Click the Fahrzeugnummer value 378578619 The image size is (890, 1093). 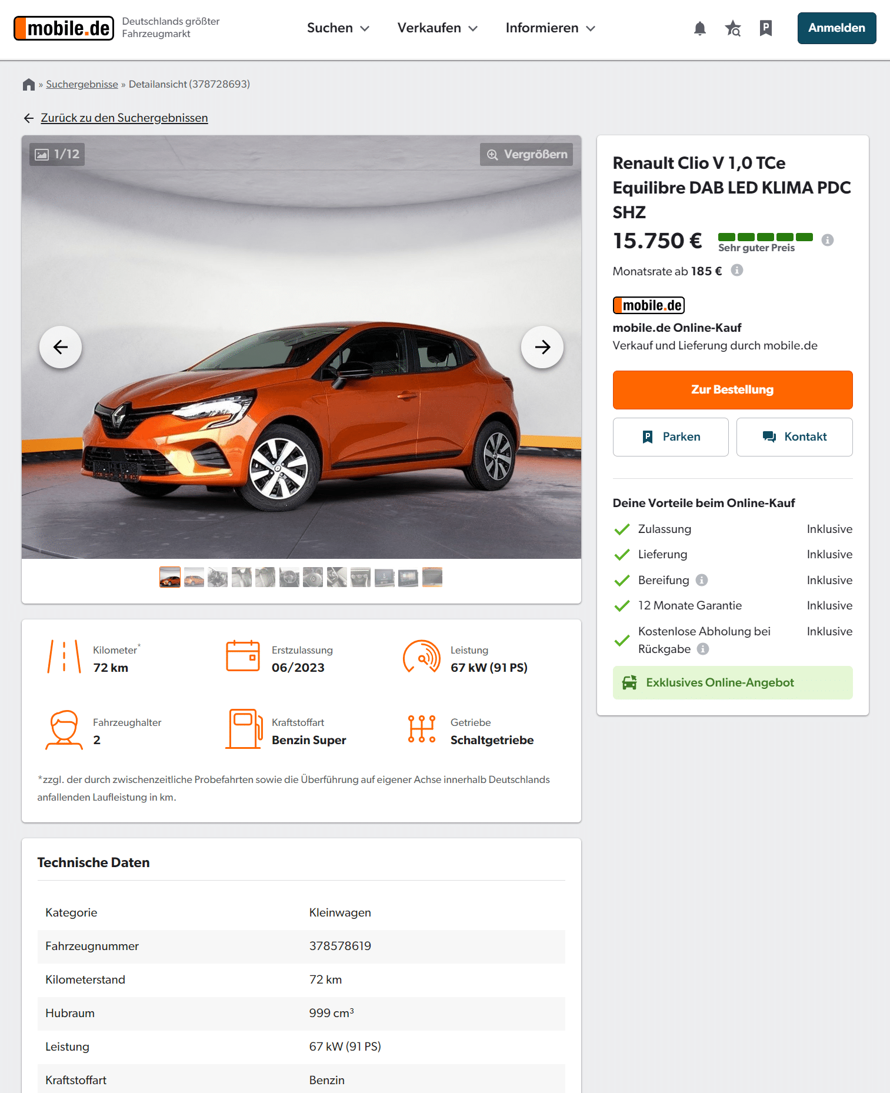(x=340, y=946)
